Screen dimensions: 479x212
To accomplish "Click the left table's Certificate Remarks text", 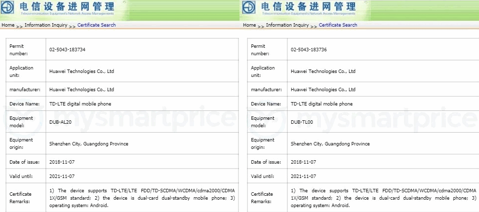I will coord(142,198).
